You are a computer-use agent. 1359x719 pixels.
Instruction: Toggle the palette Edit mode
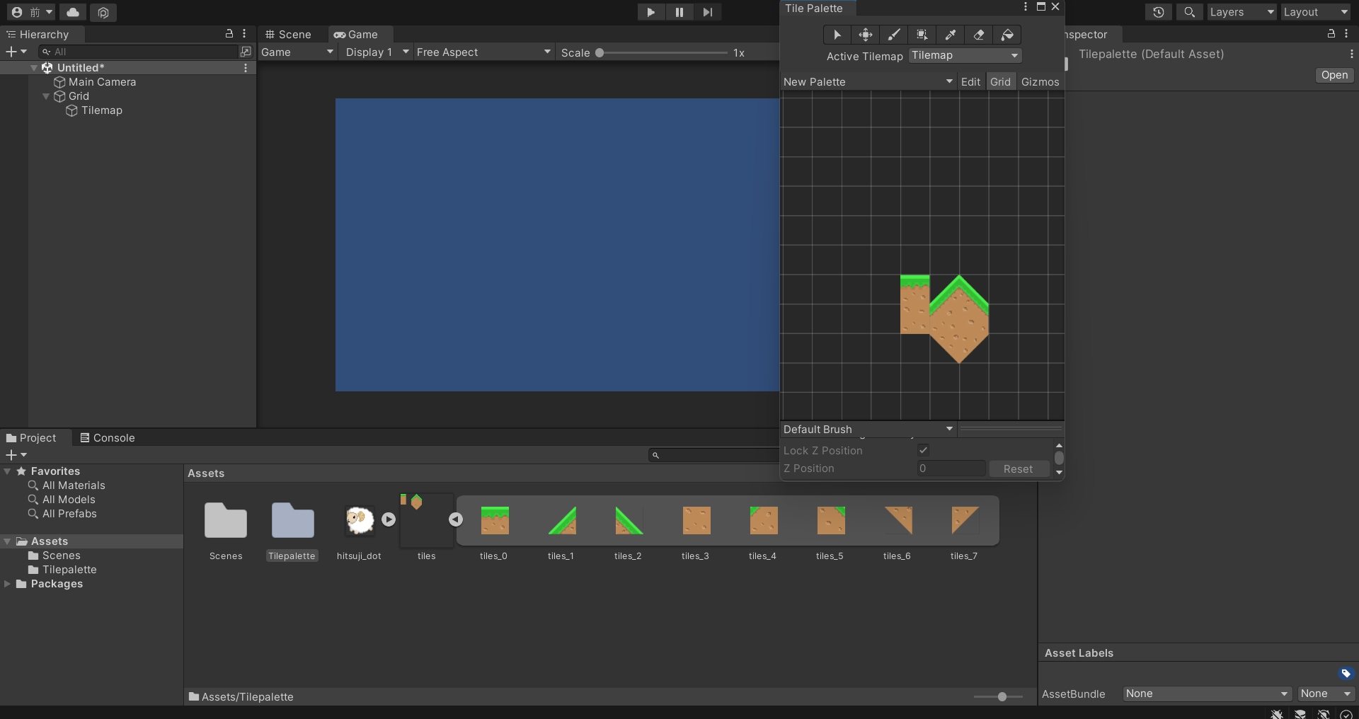pyautogui.click(x=970, y=82)
